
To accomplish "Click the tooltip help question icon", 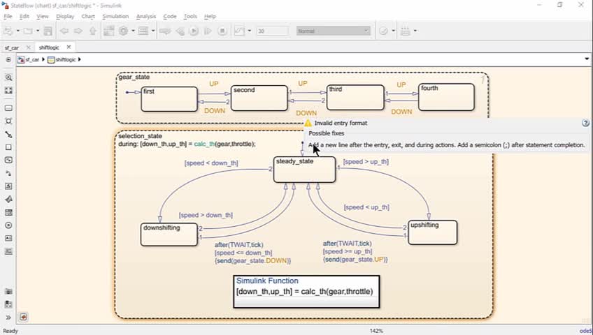I will [585, 123].
